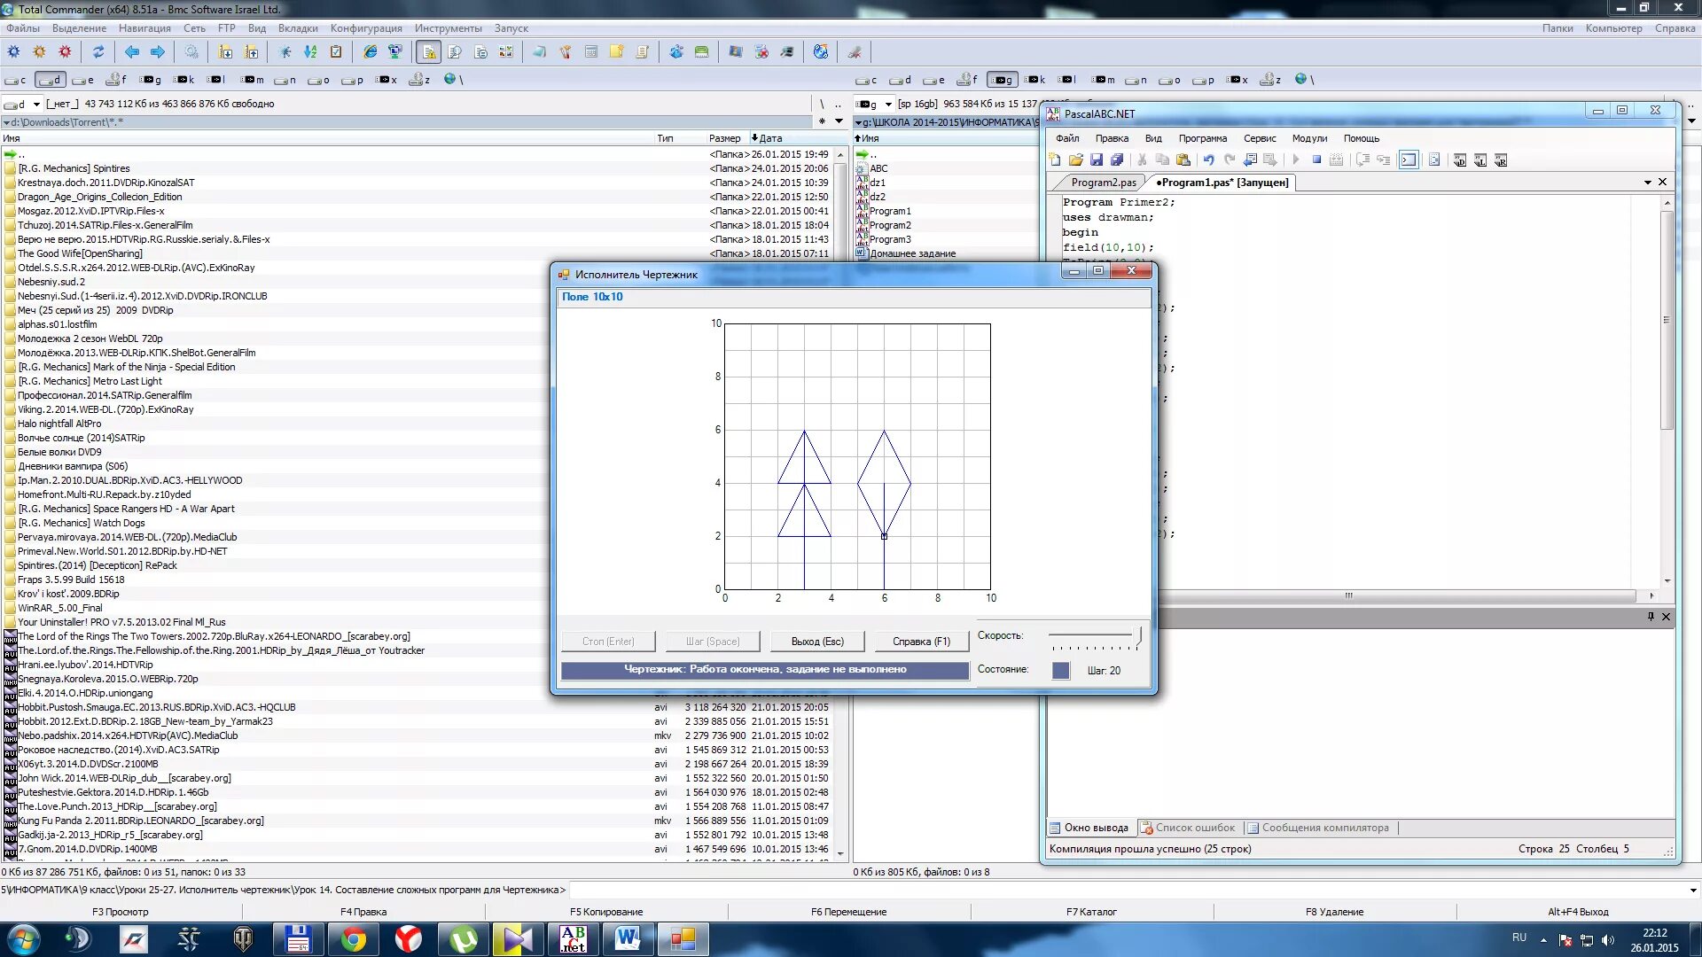The width and height of the screenshot is (1702, 957).
Task: Click the refresh arrows icon in Total Commander
Action: (98, 52)
